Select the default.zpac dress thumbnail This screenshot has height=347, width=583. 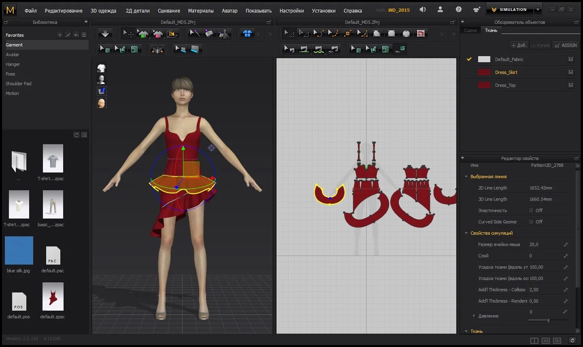[x=53, y=297]
